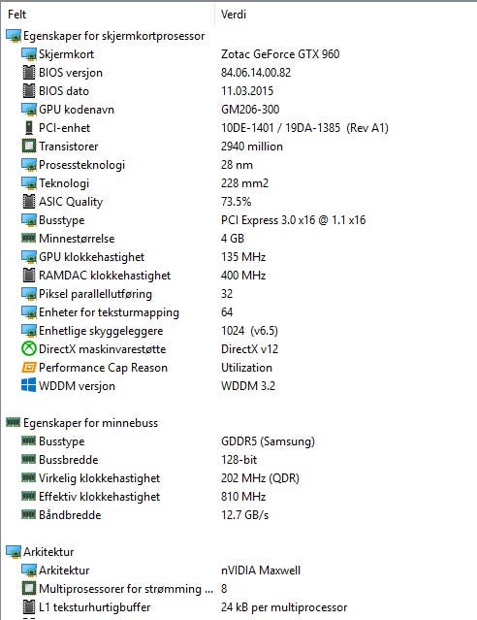The height and width of the screenshot is (620, 477).
Task: Click the monitor icon beside Skjermkort
Action: click(28, 54)
